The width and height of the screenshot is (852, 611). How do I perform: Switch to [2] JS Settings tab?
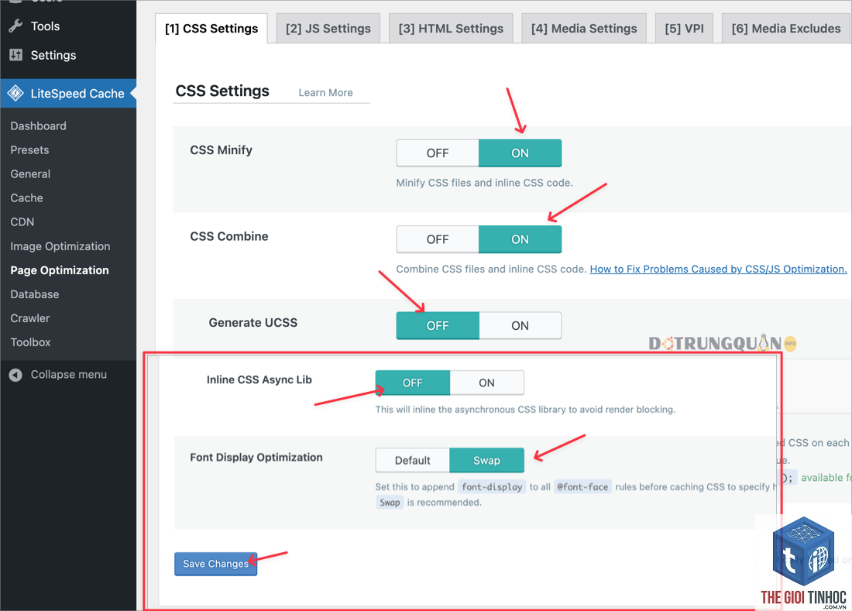pos(328,29)
